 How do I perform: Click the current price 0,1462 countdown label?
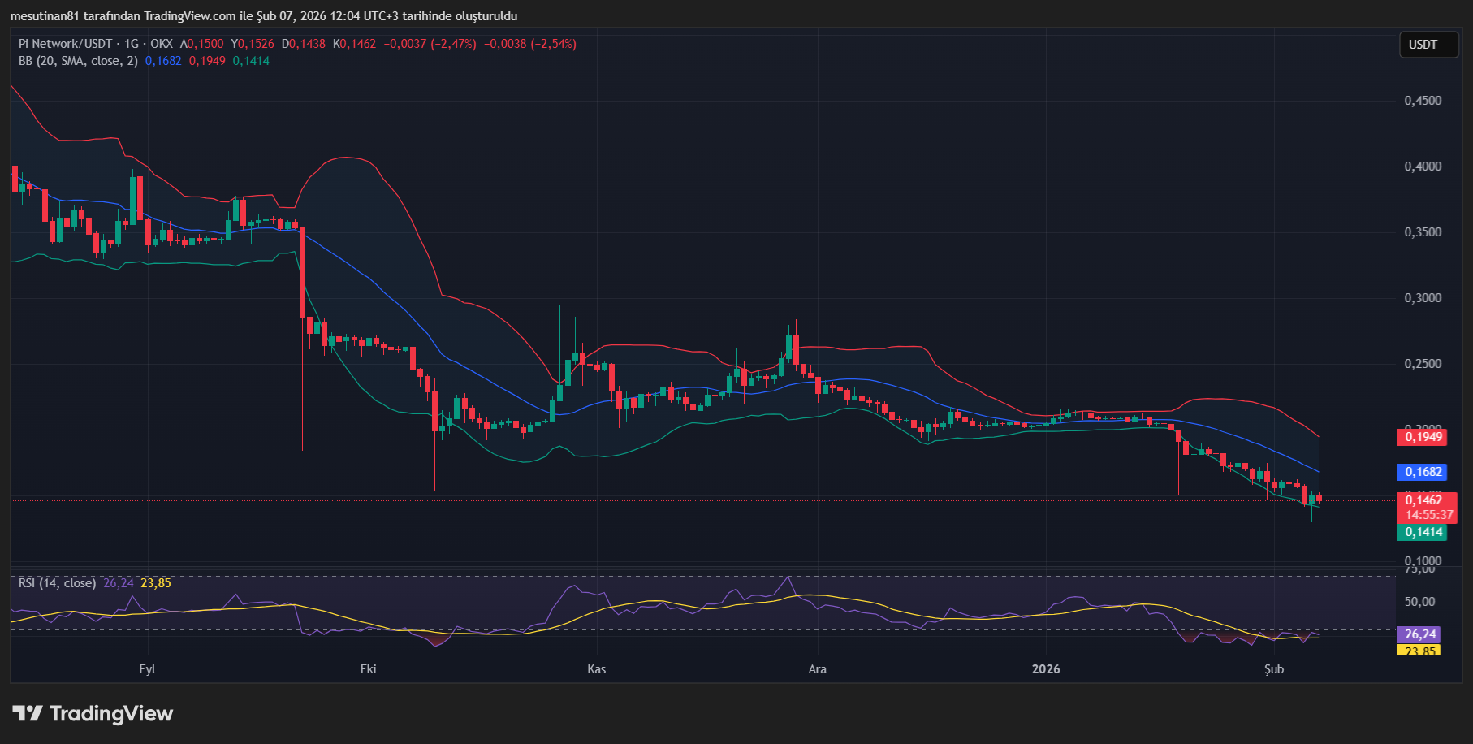[x=1426, y=508]
